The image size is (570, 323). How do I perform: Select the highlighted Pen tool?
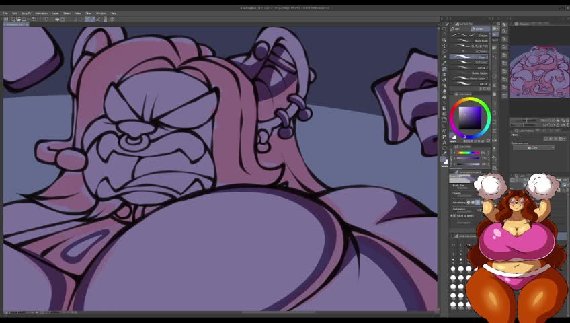[x=444, y=69]
